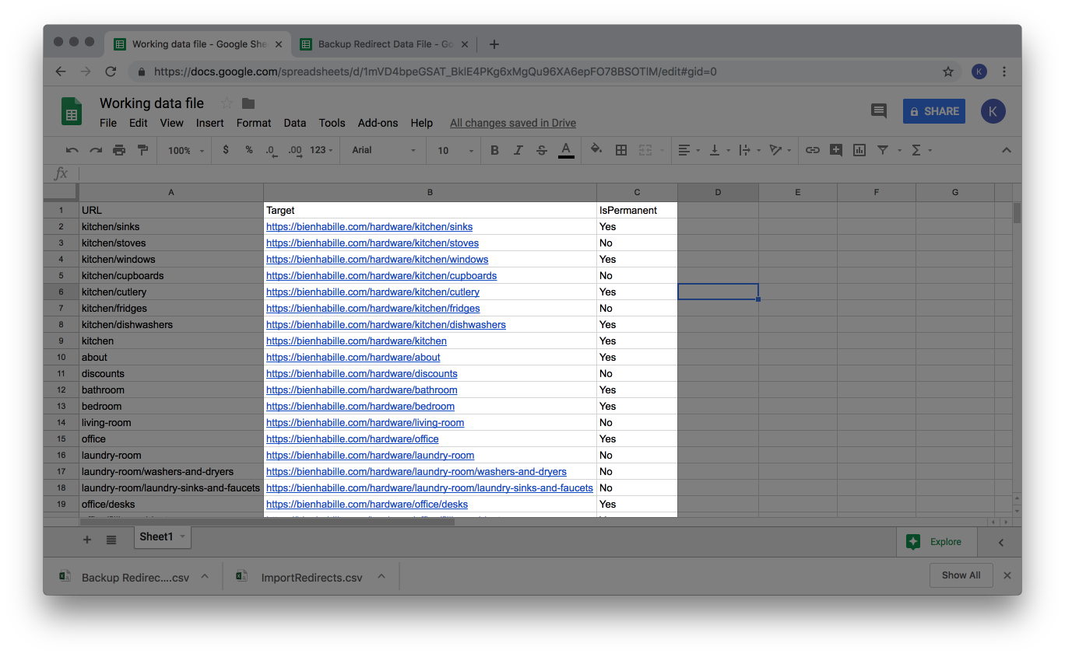Click All changes saved in Drive
Viewport: 1065px width, 657px height.
click(513, 123)
